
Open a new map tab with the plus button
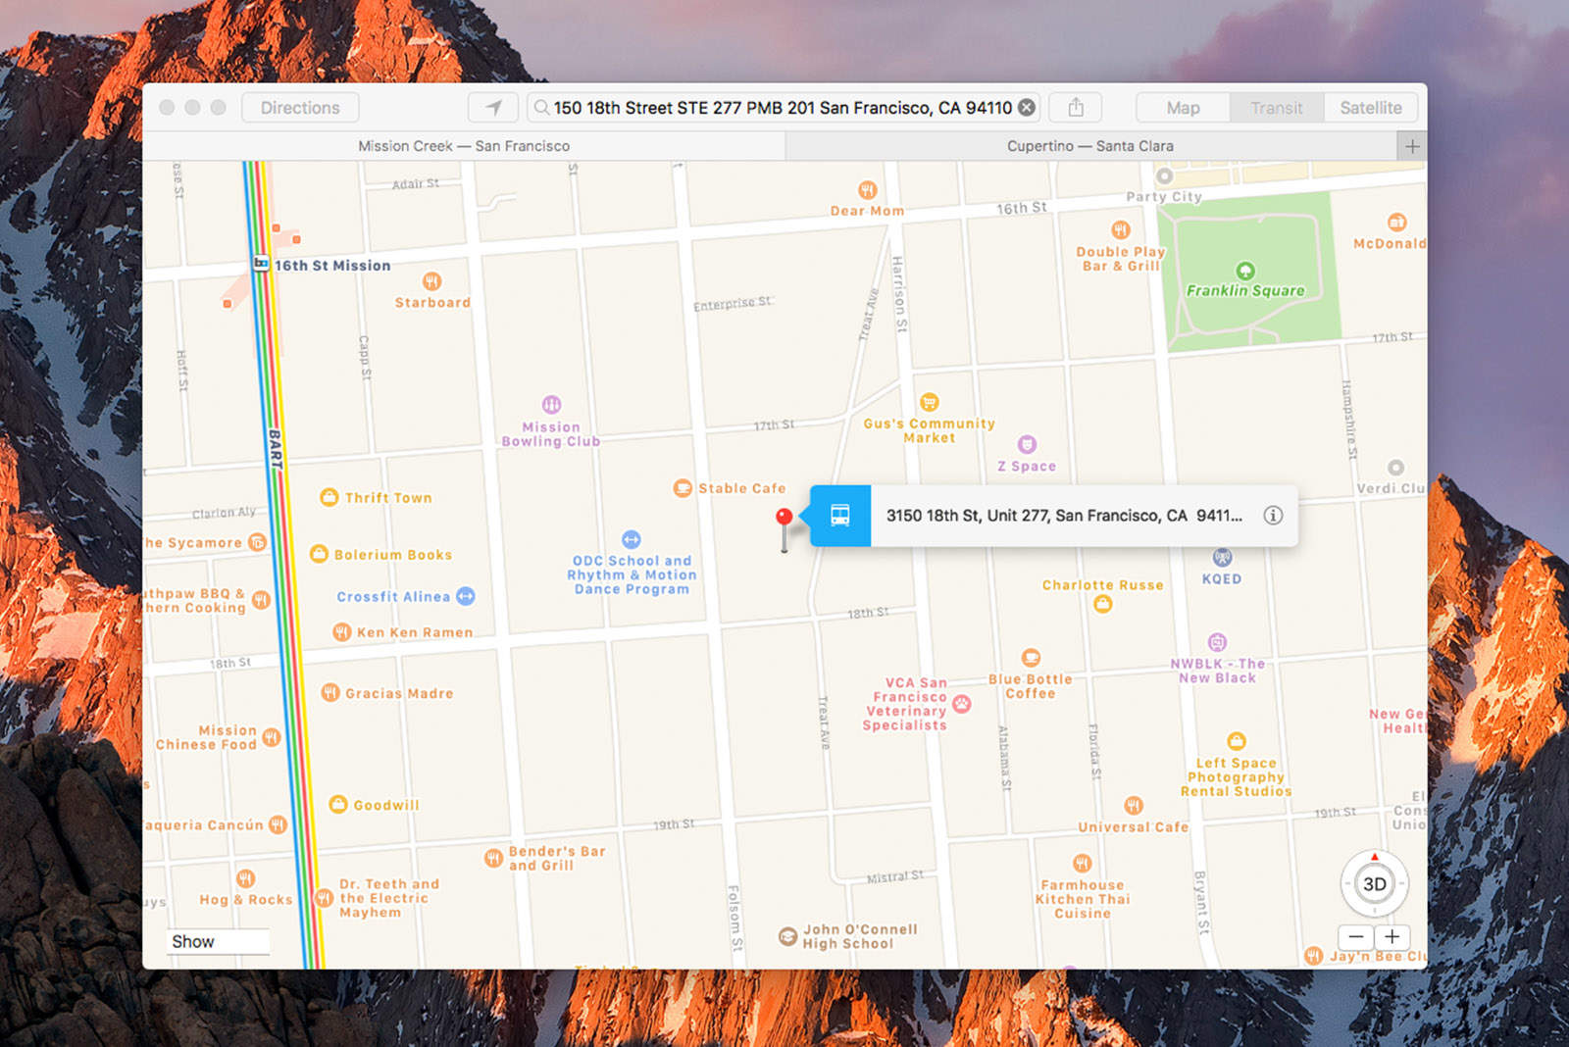pos(1411,145)
